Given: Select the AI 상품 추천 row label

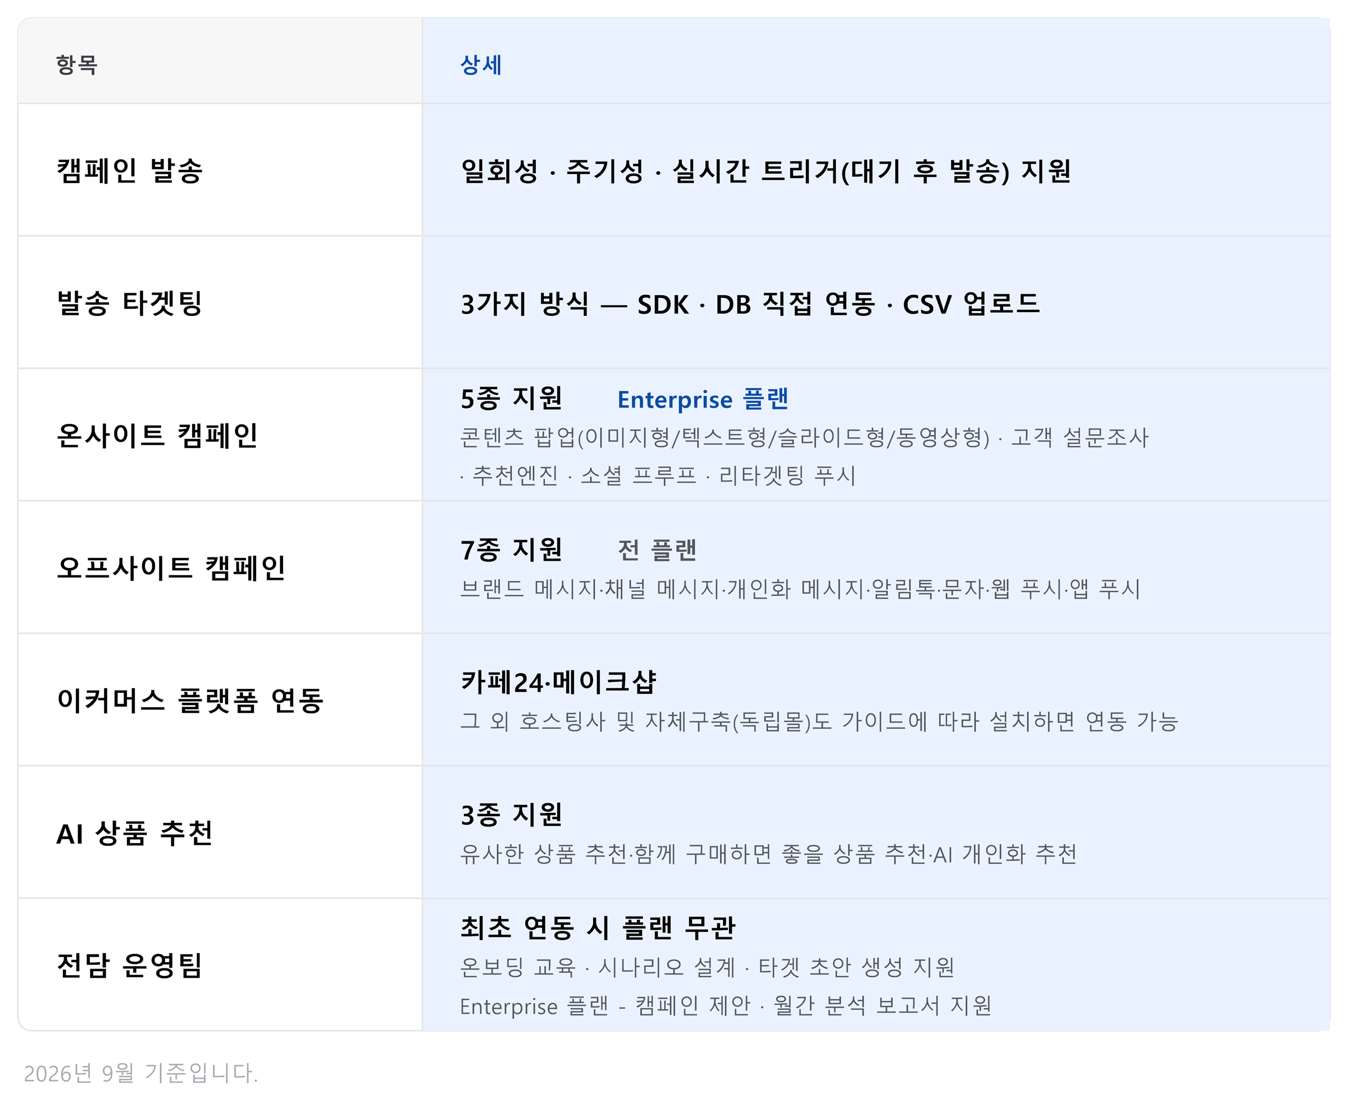Looking at the screenshot, I should 135,833.
